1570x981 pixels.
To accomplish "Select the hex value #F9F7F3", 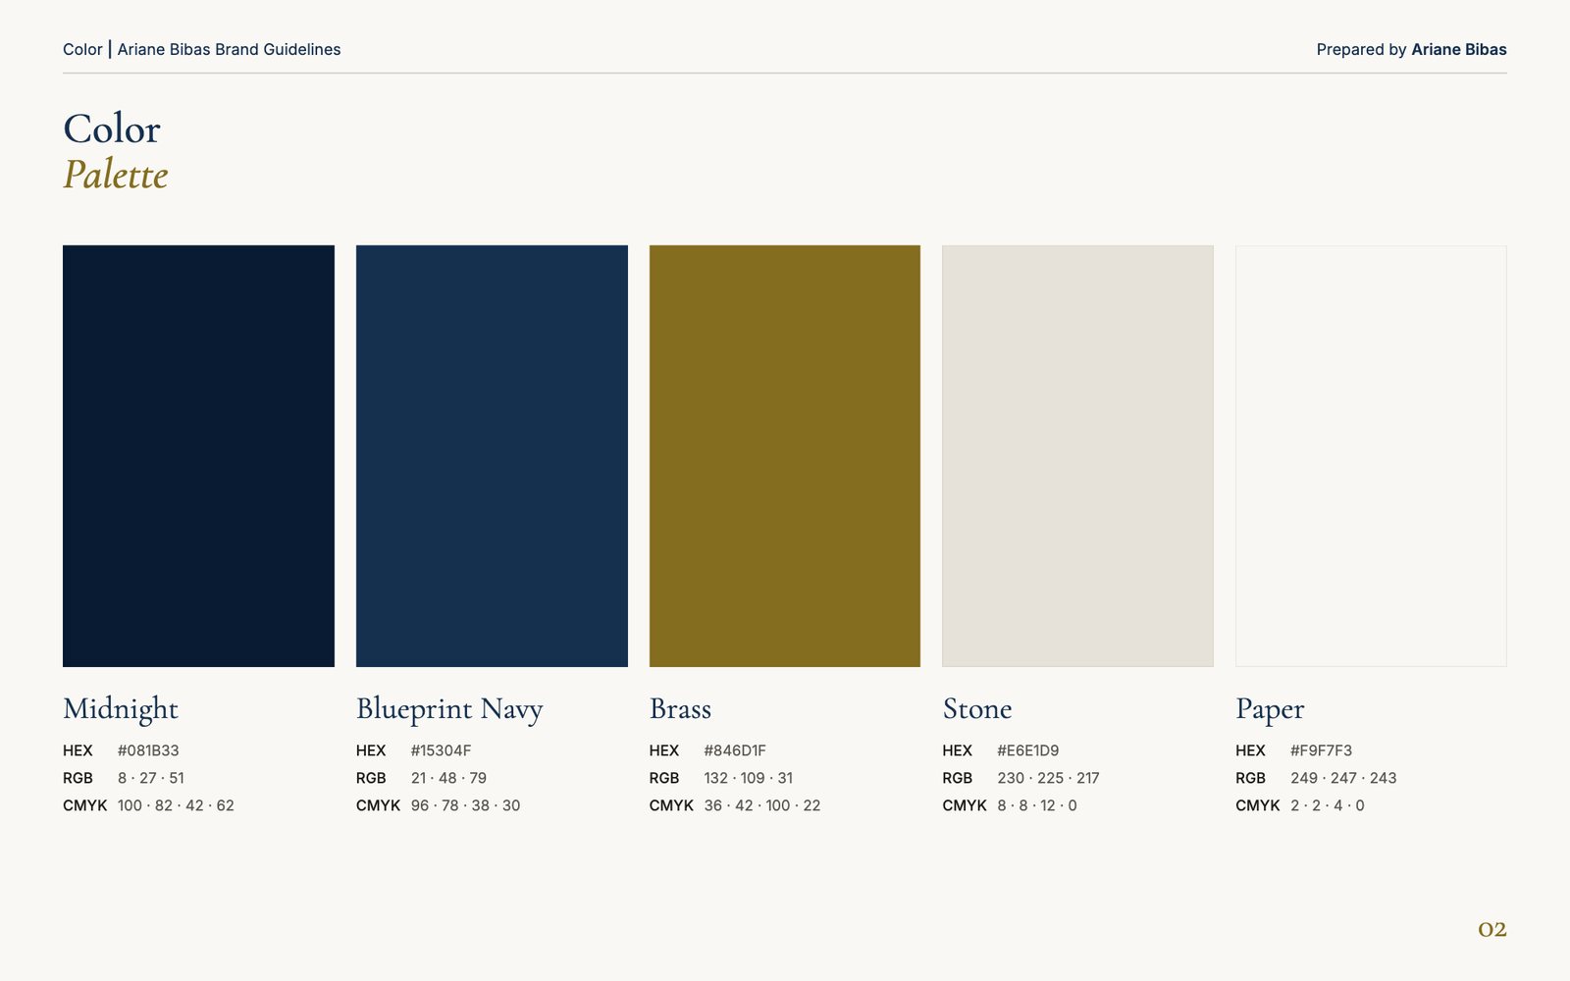I will point(1321,750).
